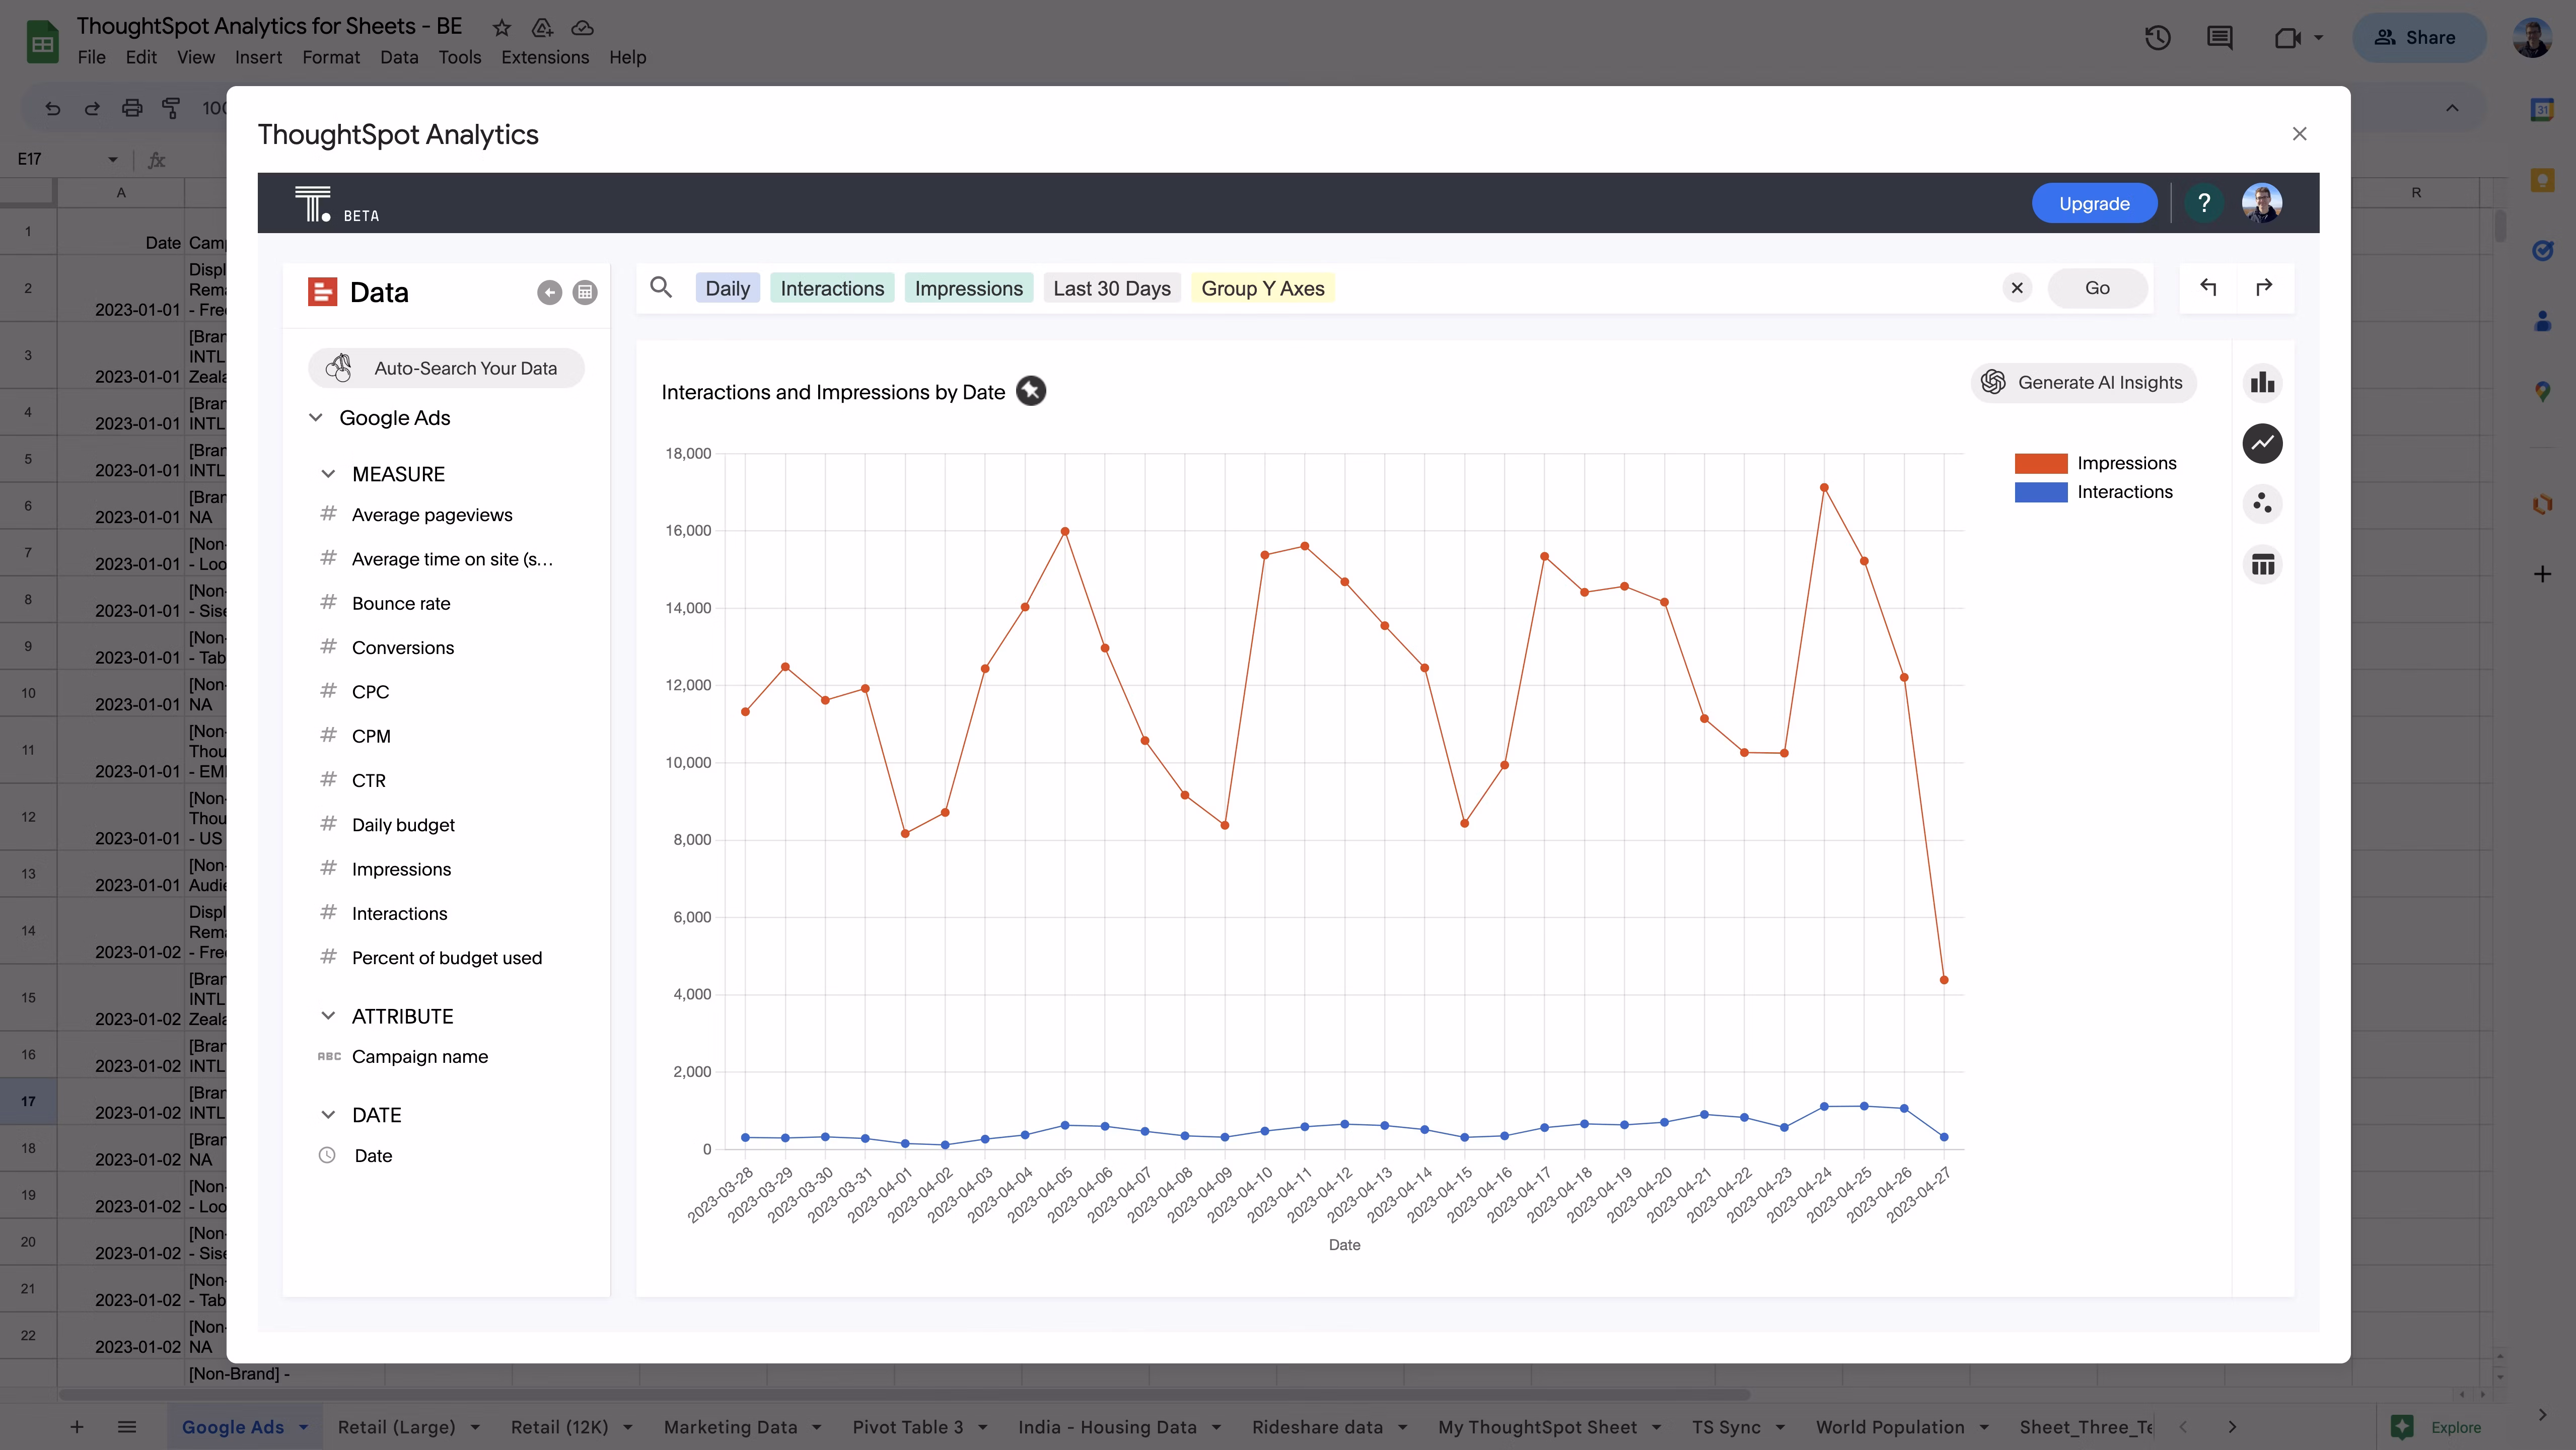This screenshot has width=2576, height=1450.
Task: Collapse the ATTRIBUTE section
Action: pyautogui.click(x=328, y=1016)
